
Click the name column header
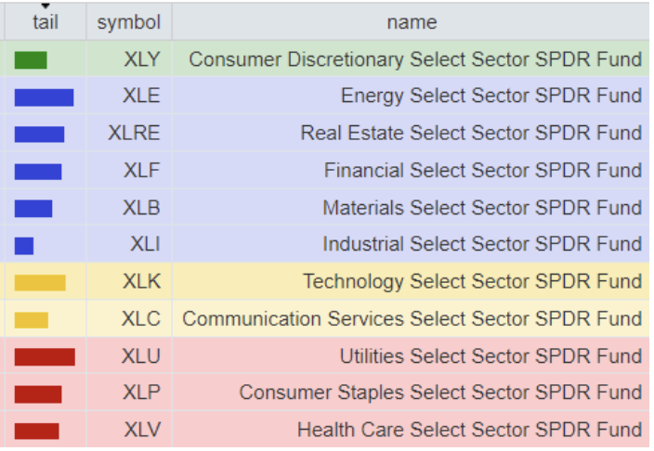[411, 21]
